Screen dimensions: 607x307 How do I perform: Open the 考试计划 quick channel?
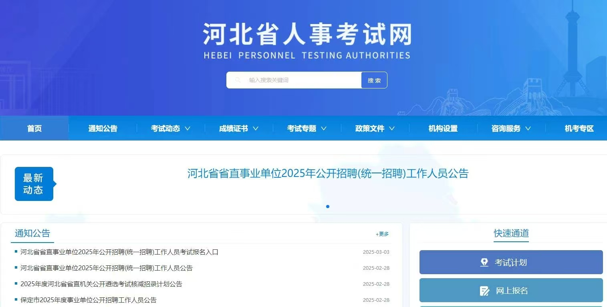[x=511, y=262]
